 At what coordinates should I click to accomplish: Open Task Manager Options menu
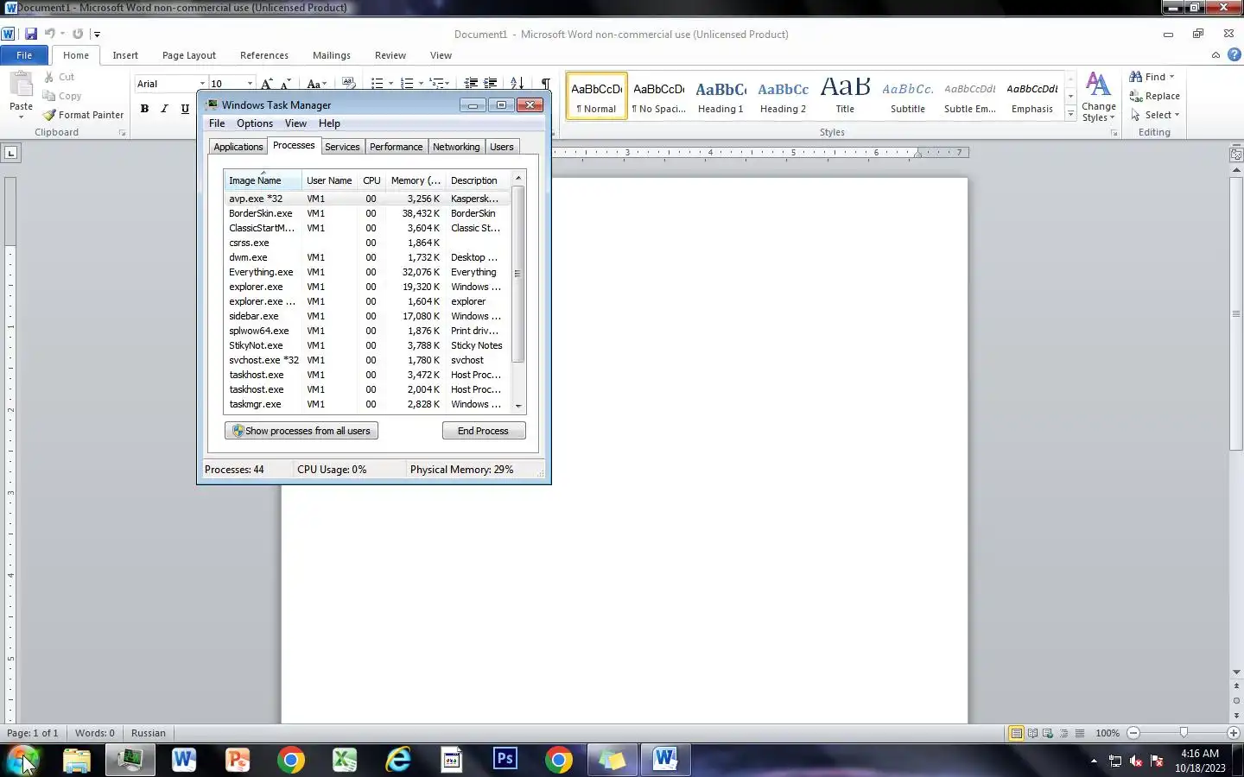coord(255,123)
